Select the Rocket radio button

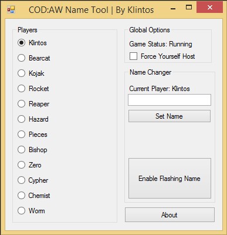[33, 89]
